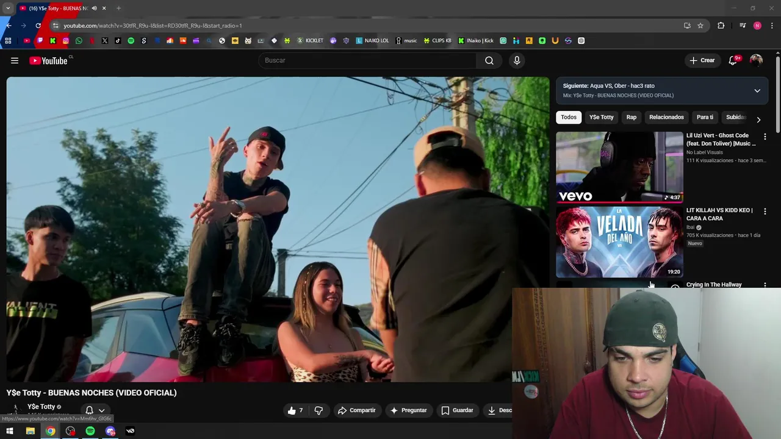Click the URL address bar
The image size is (781, 439).
[366, 26]
